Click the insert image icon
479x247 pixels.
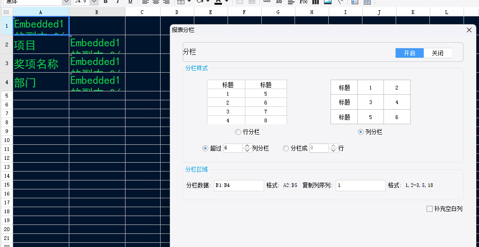coord(328,1)
